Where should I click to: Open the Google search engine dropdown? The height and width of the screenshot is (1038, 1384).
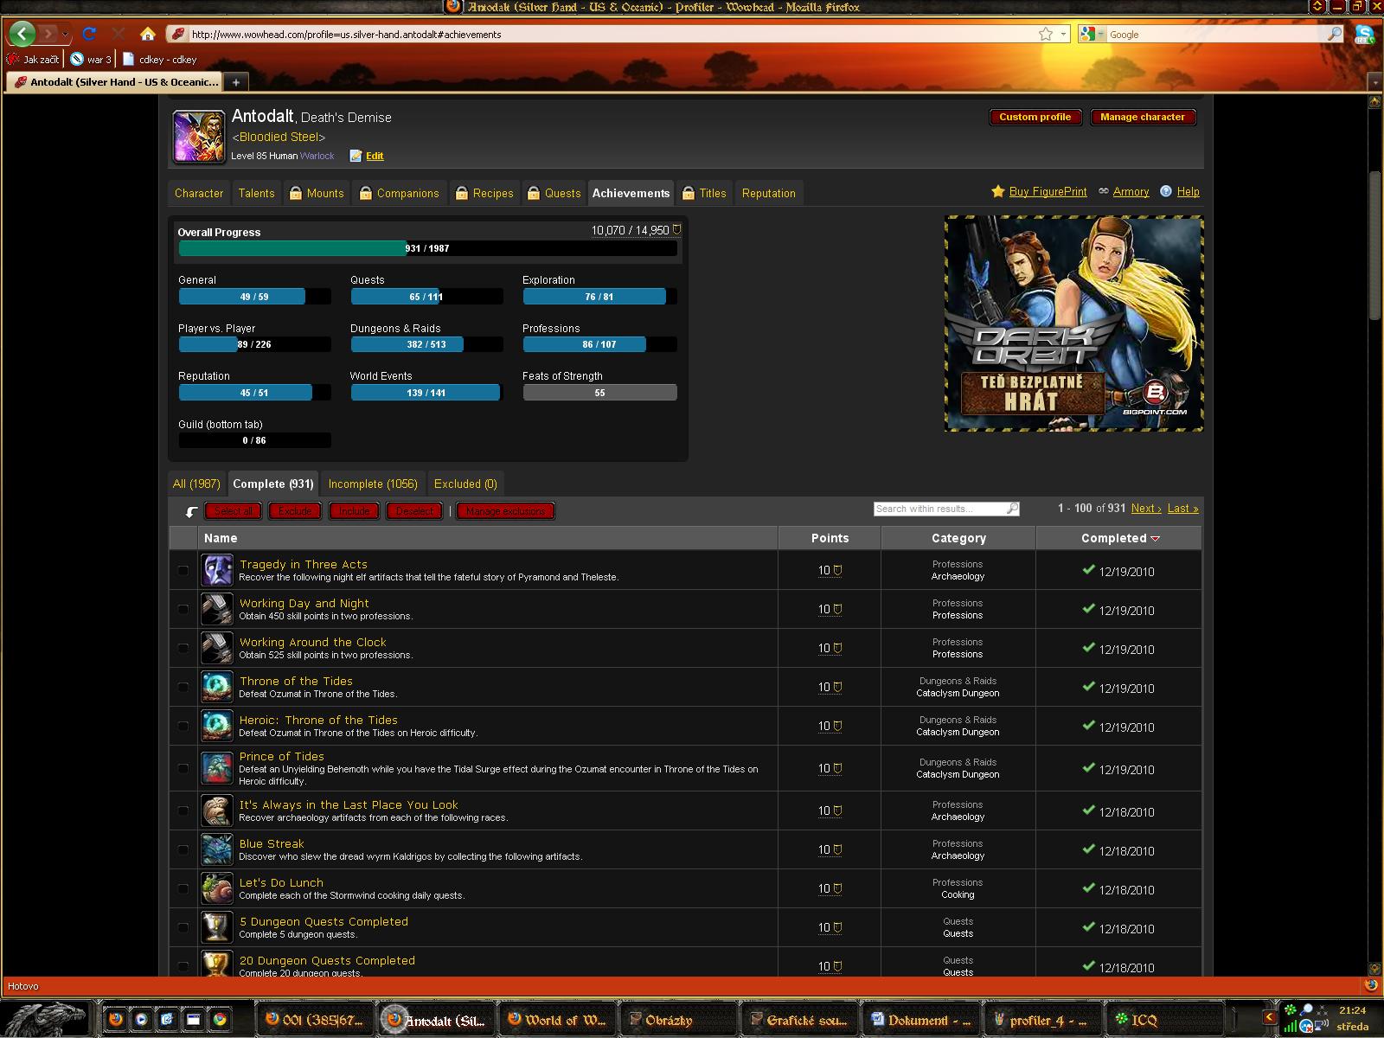pyautogui.click(x=1091, y=35)
